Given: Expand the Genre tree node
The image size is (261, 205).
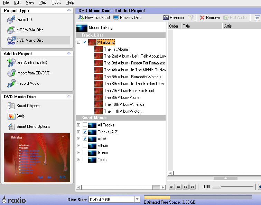Looking at the screenshot, I should coord(79,152).
